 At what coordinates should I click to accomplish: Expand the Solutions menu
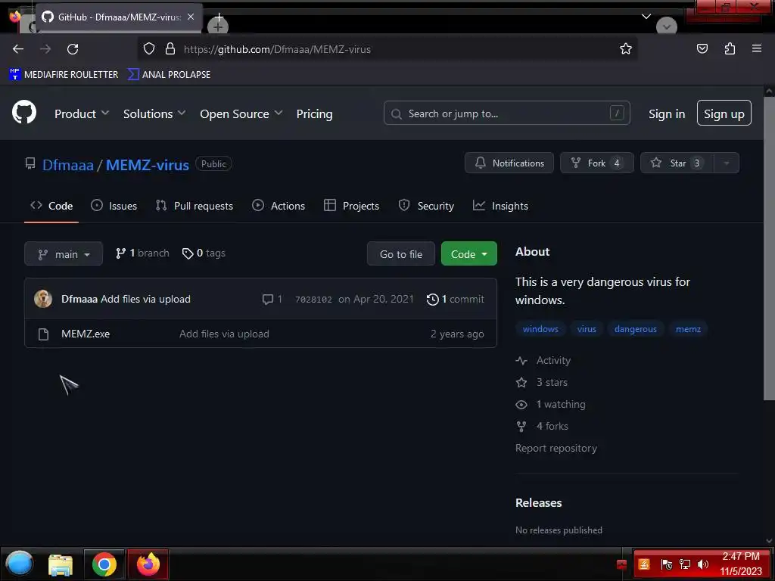coord(154,113)
